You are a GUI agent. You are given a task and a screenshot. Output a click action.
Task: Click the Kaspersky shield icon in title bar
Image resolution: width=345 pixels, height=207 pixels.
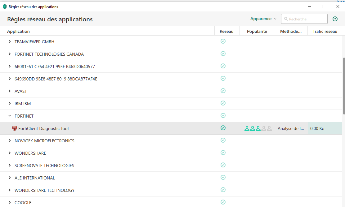(4, 6)
